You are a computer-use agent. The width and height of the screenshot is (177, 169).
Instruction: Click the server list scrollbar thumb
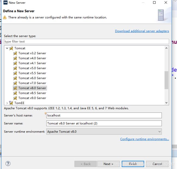tap(166, 80)
